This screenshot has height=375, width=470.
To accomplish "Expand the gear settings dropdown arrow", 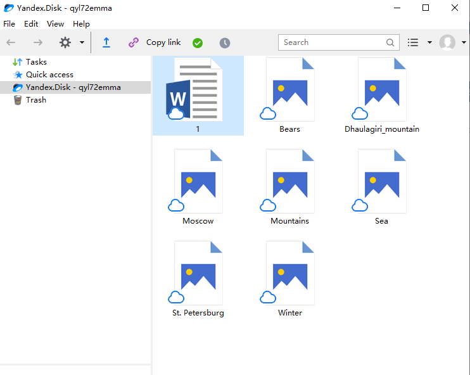I will tap(82, 42).
